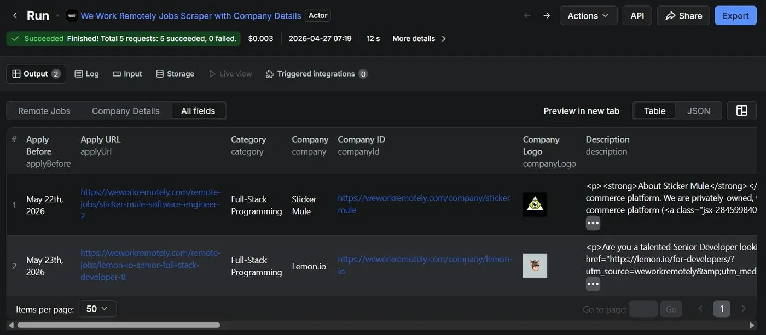Click the Export button
766x335 pixels.
point(735,15)
